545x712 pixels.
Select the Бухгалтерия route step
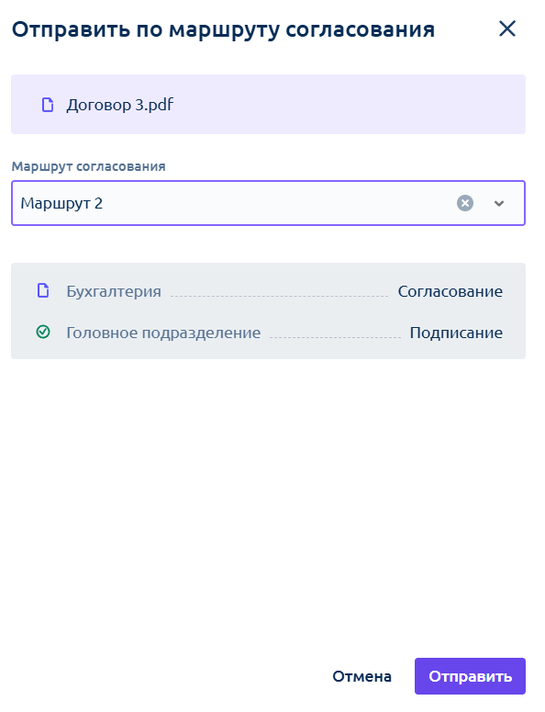114,291
